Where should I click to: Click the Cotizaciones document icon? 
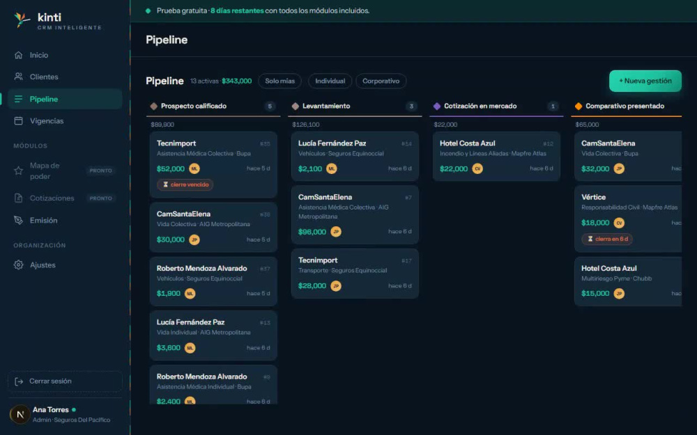(x=18, y=198)
